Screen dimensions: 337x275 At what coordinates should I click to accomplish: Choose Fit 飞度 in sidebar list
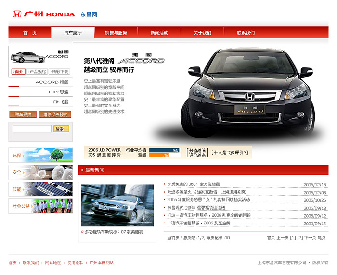61,102
